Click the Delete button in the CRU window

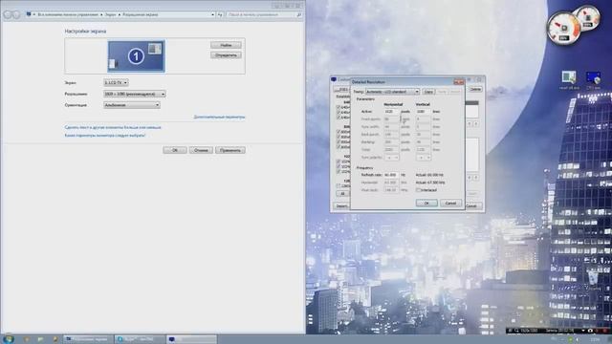click(475, 89)
